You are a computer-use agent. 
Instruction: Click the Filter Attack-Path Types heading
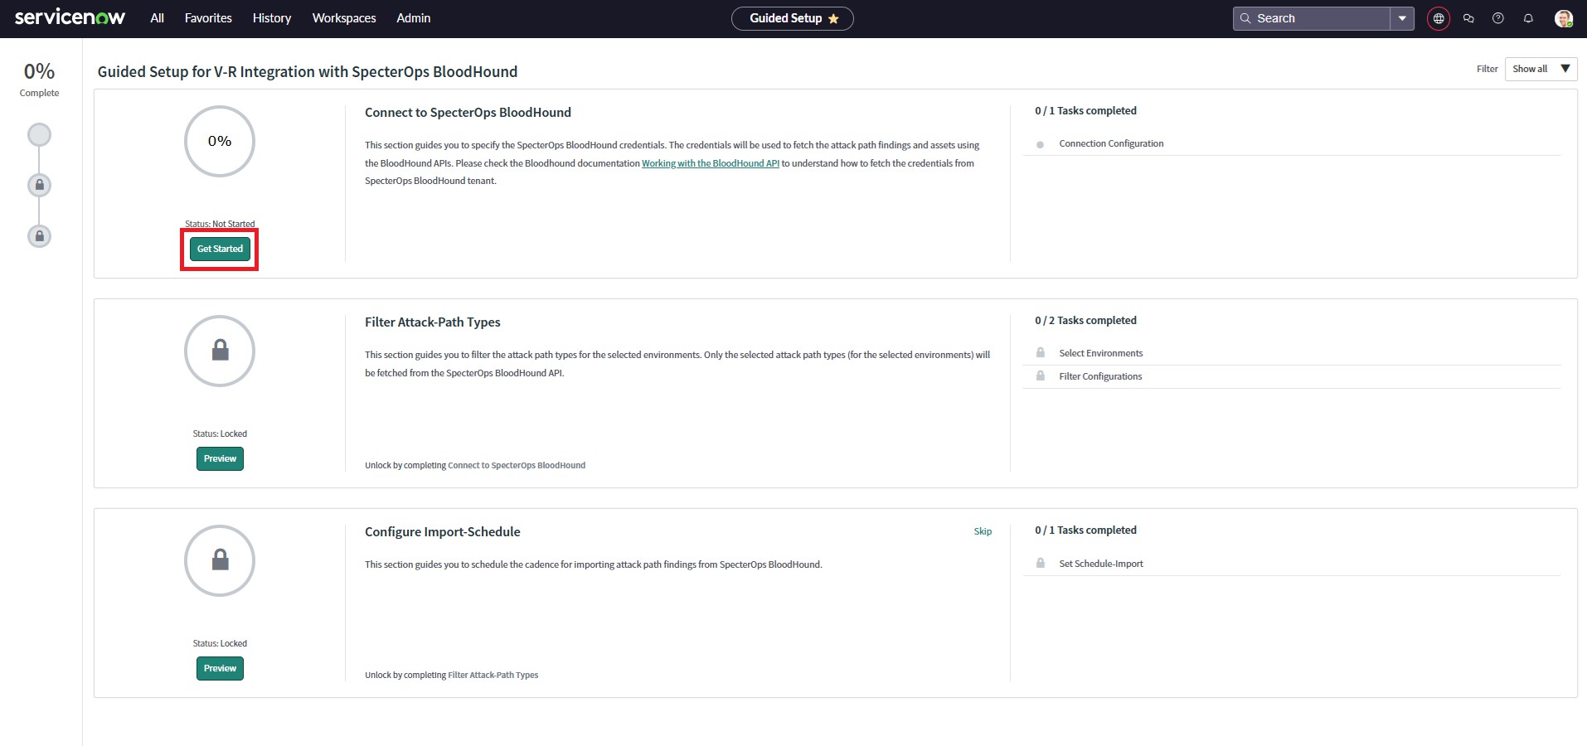coord(433,322)
